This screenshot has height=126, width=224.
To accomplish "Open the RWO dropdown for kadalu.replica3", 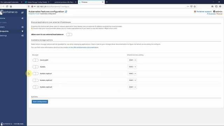I will pyautogui.click(x=132, y=87).
